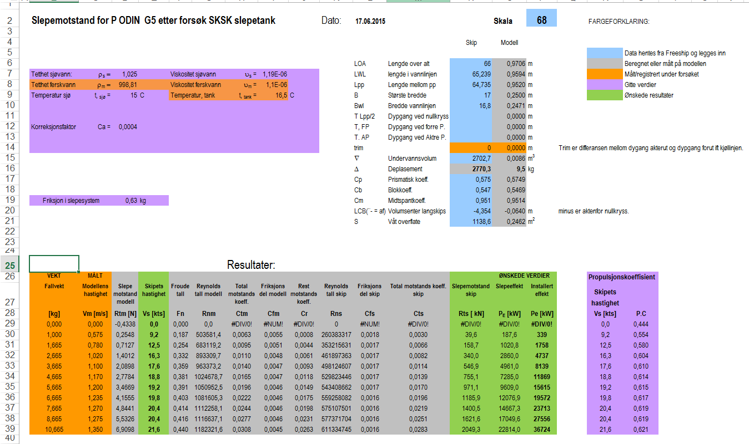Select Ctm value 0,0308
The height and width of the screenshot is (444, 749).
tap(242, 429)
